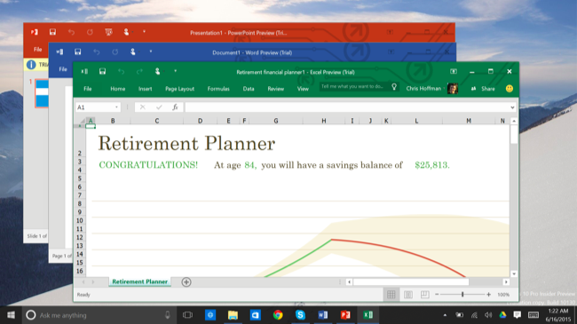Open the Review tab in Excel
Viewport: 577px width, 324px height.
click(275, 89)
